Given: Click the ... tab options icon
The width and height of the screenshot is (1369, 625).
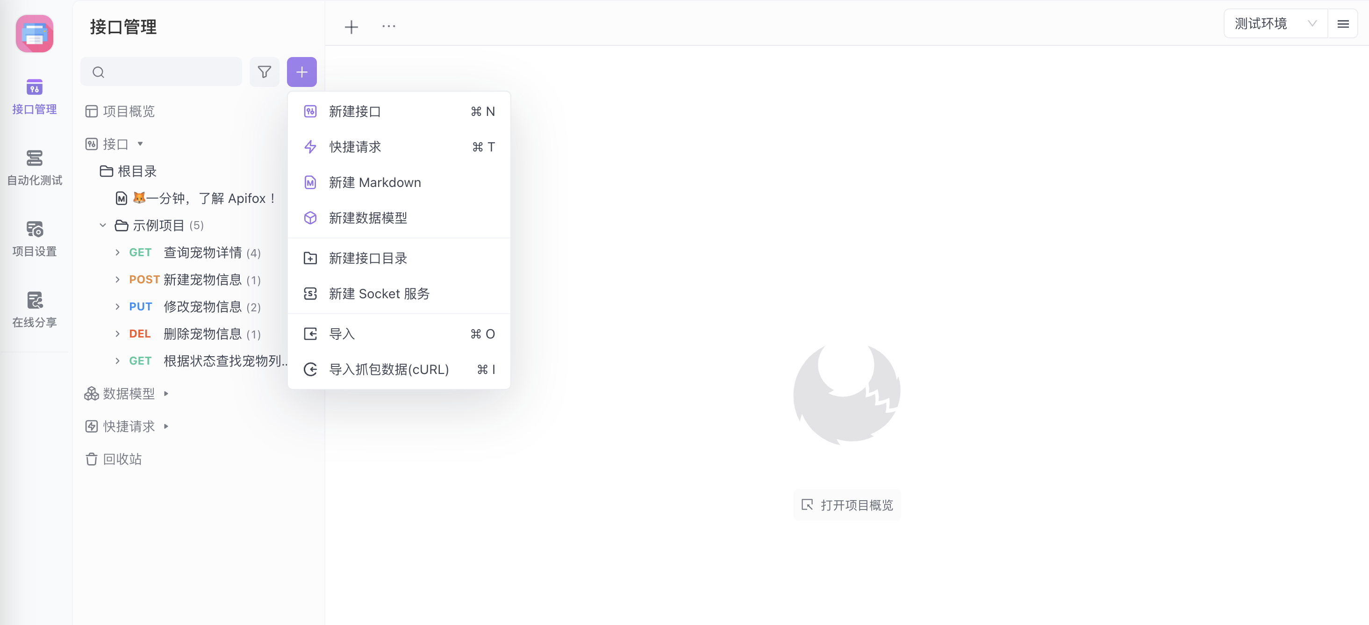Looking at the screenshot, I should [x=388, y=26].
